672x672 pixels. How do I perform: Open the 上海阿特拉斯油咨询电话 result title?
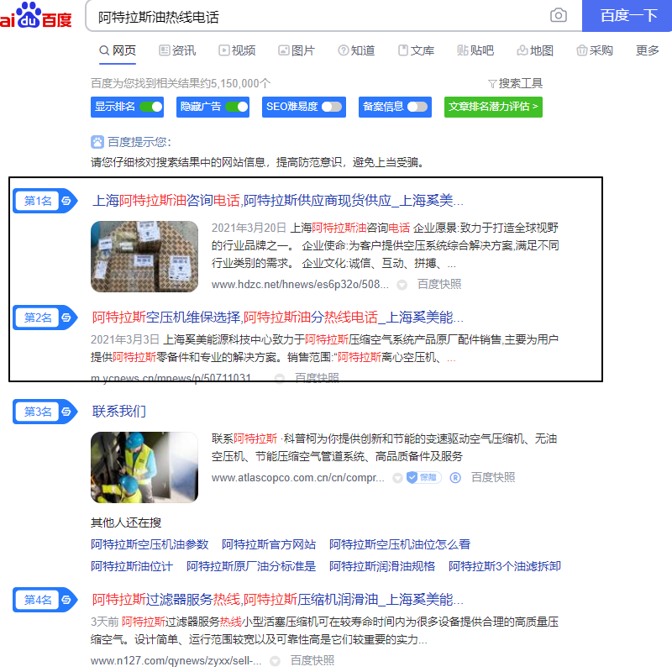pos(278,201)
